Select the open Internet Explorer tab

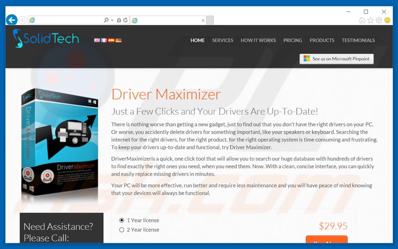(x=168, y=20)
